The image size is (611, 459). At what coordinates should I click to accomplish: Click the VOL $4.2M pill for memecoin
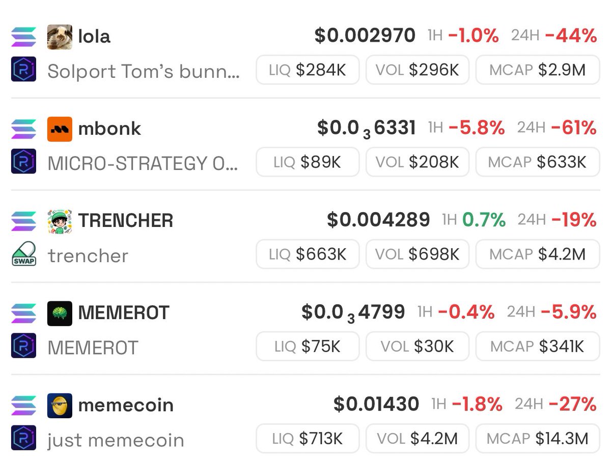click(x=418, y=438)
